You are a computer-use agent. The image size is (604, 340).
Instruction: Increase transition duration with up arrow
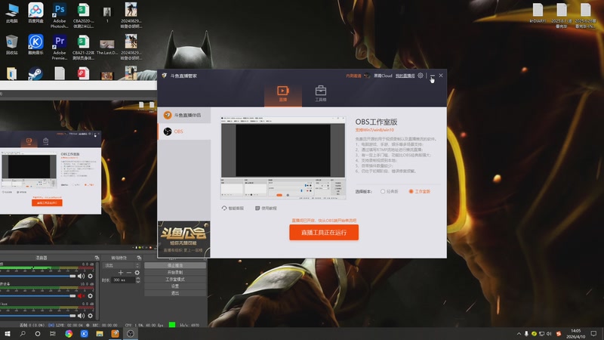click(138, 278)
